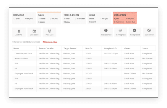Sort by the Parent Checklist column header
167x108 pixels.
46,48
